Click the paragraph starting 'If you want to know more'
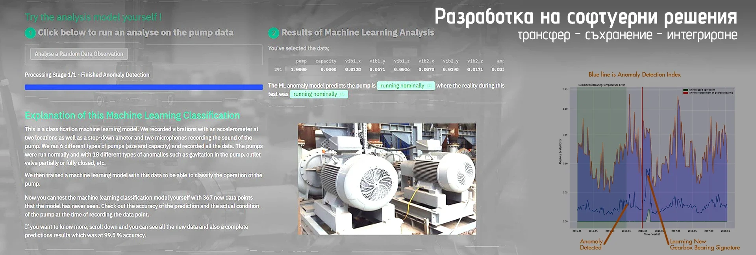This screenshot has width=756, height=255. [137, 231]
